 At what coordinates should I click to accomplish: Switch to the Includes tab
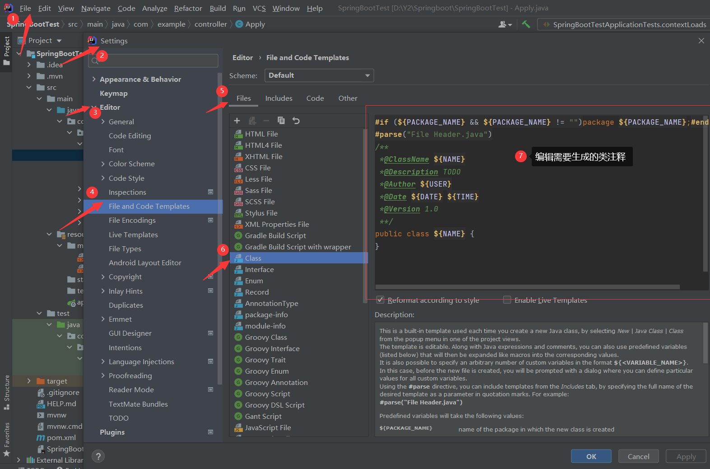coord(278,98)
